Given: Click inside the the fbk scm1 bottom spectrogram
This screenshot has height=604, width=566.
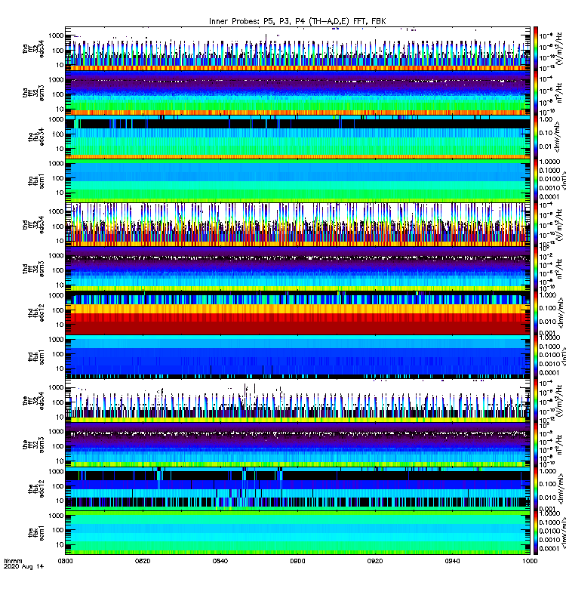Looking at the screenshot, I should click(297, 533).
